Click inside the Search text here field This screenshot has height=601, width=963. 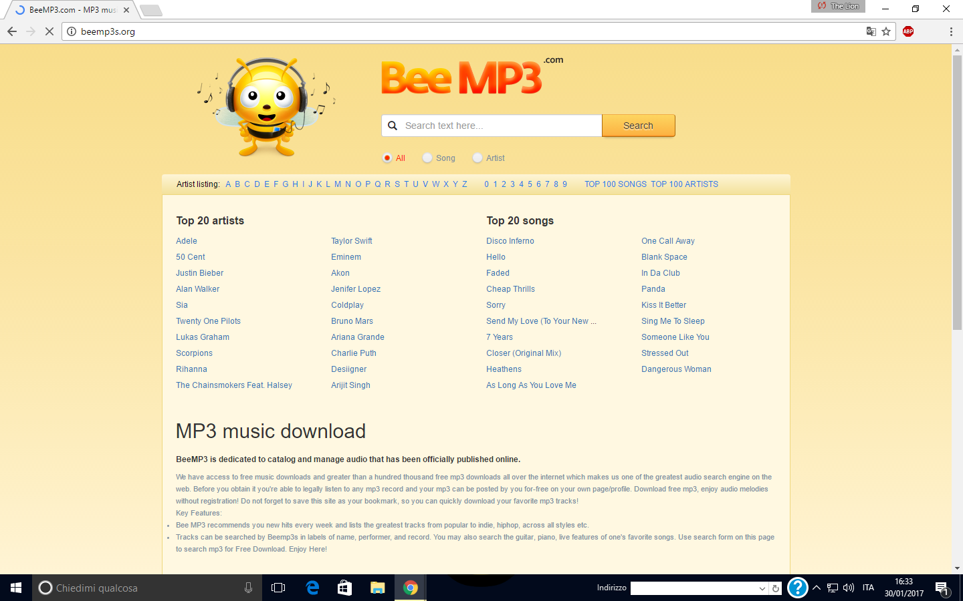[492, 126]
